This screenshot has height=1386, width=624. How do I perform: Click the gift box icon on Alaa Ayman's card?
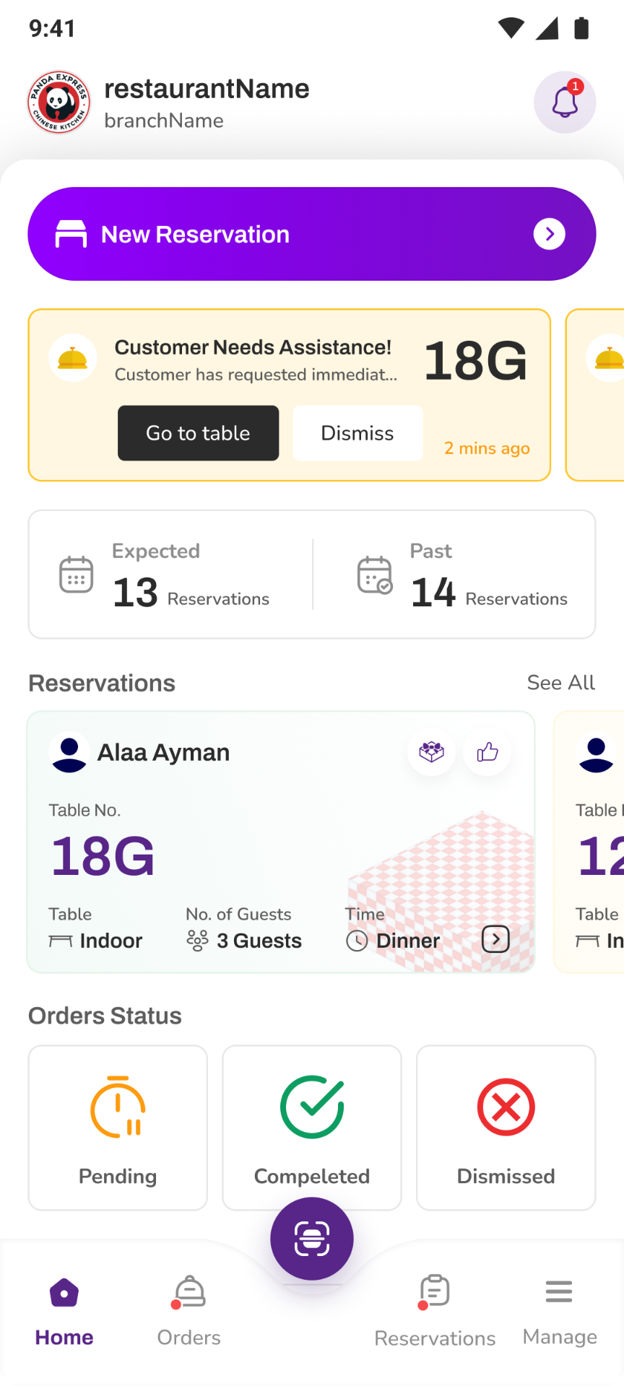(432, 752)
